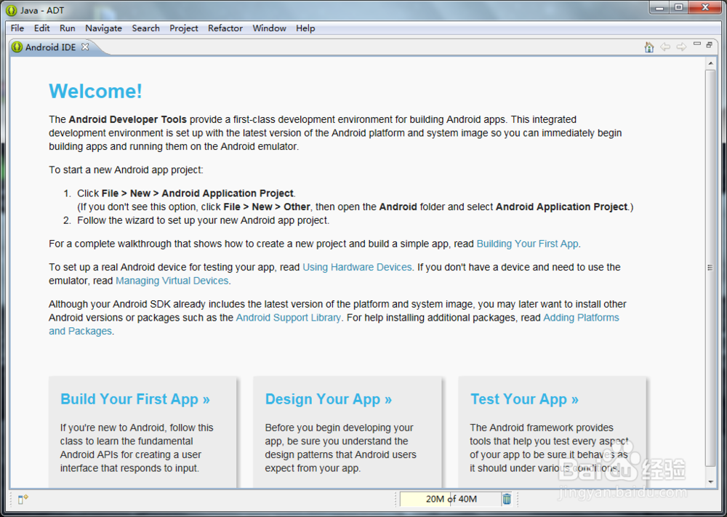
Task: Open the Run menu
Action: click(67, 28)
